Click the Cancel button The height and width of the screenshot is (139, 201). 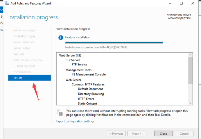tap(184, 133)
